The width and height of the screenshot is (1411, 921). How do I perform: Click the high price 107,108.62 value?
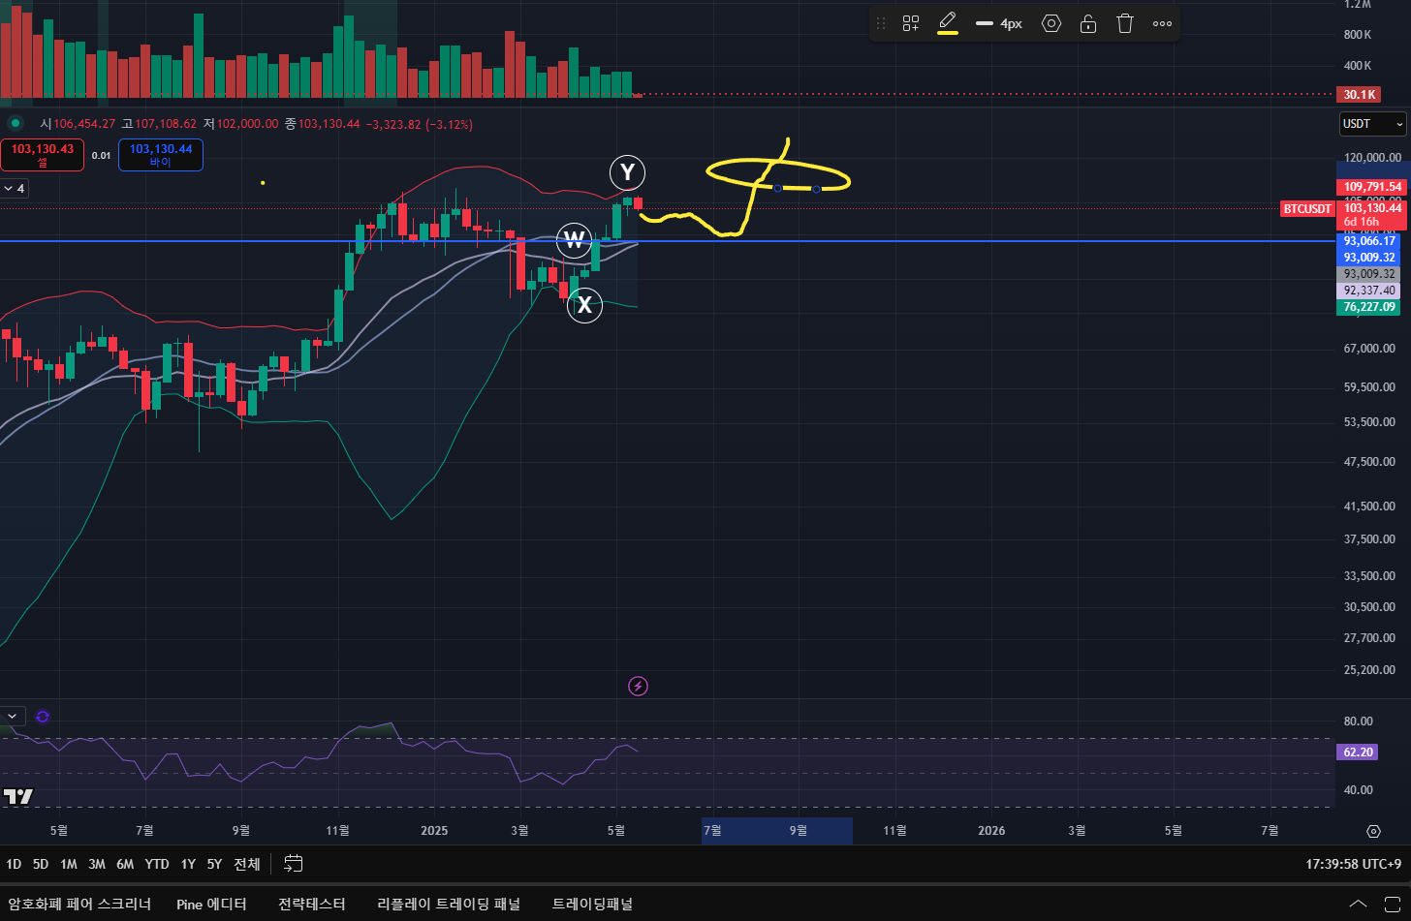[x=166, y=124]
